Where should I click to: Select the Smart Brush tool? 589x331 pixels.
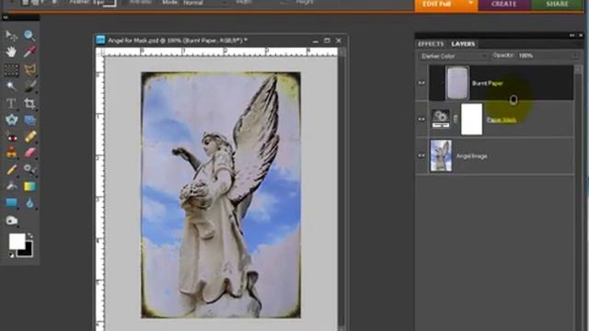[x=29, y=169]
